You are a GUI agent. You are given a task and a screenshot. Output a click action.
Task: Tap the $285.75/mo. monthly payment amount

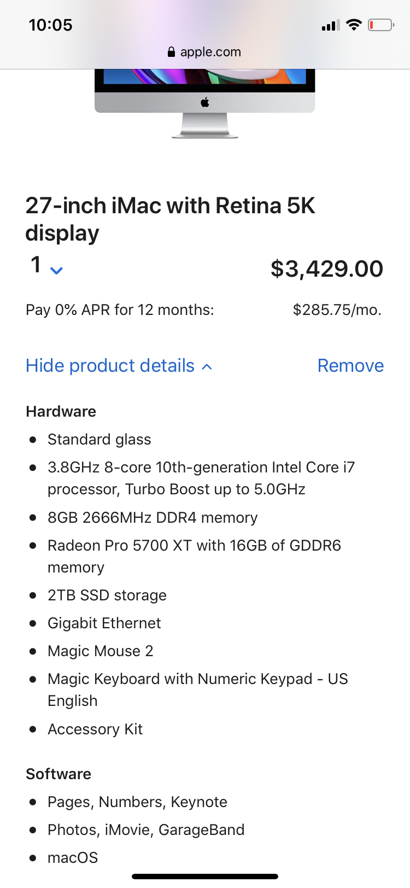pyautogui.click(x=337, y=310)
